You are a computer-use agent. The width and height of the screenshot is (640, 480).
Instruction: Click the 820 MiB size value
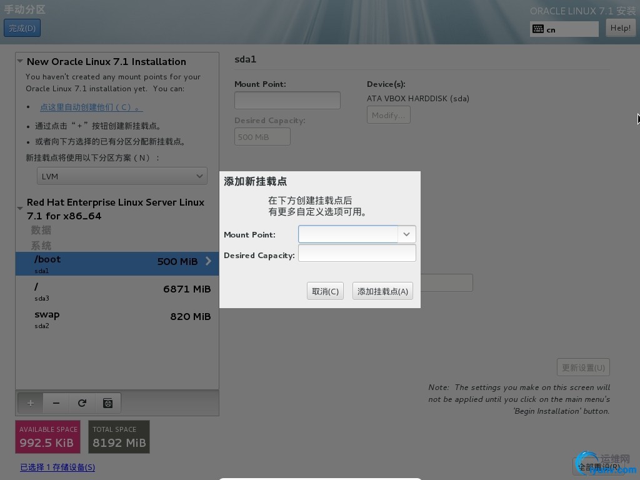[190, 317]
